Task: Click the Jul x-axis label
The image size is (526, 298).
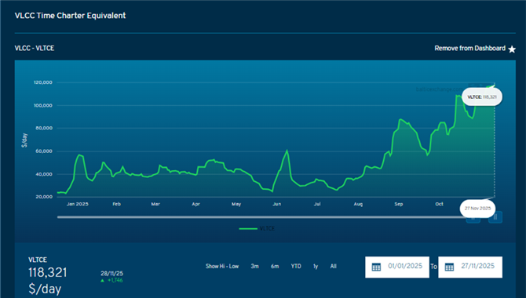Action: (x=317, y=204)
